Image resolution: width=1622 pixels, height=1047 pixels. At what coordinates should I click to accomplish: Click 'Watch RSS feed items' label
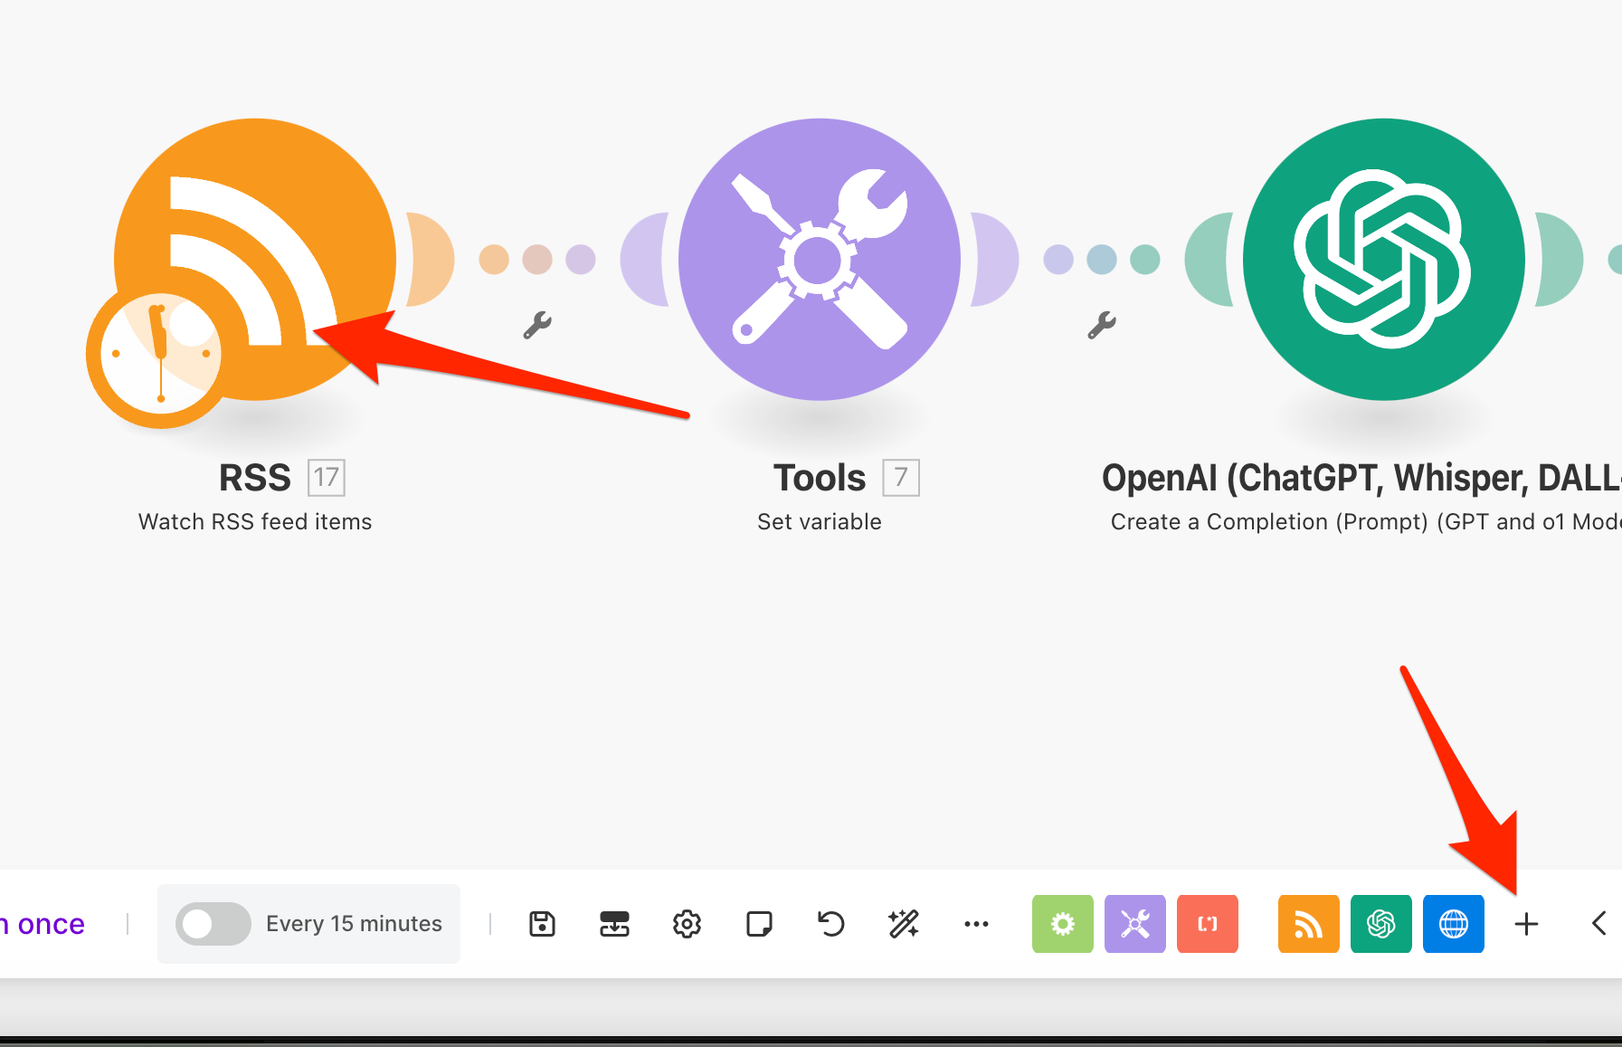click(255, 522)
